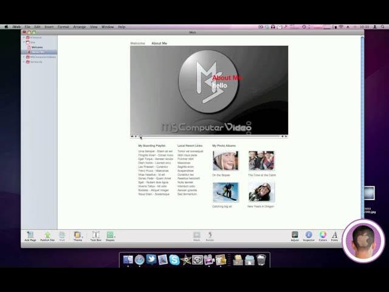The image size is (389, 292).
Task: Click the Publish Site icon
Action: pyautogui.click(x=47, y=235)
